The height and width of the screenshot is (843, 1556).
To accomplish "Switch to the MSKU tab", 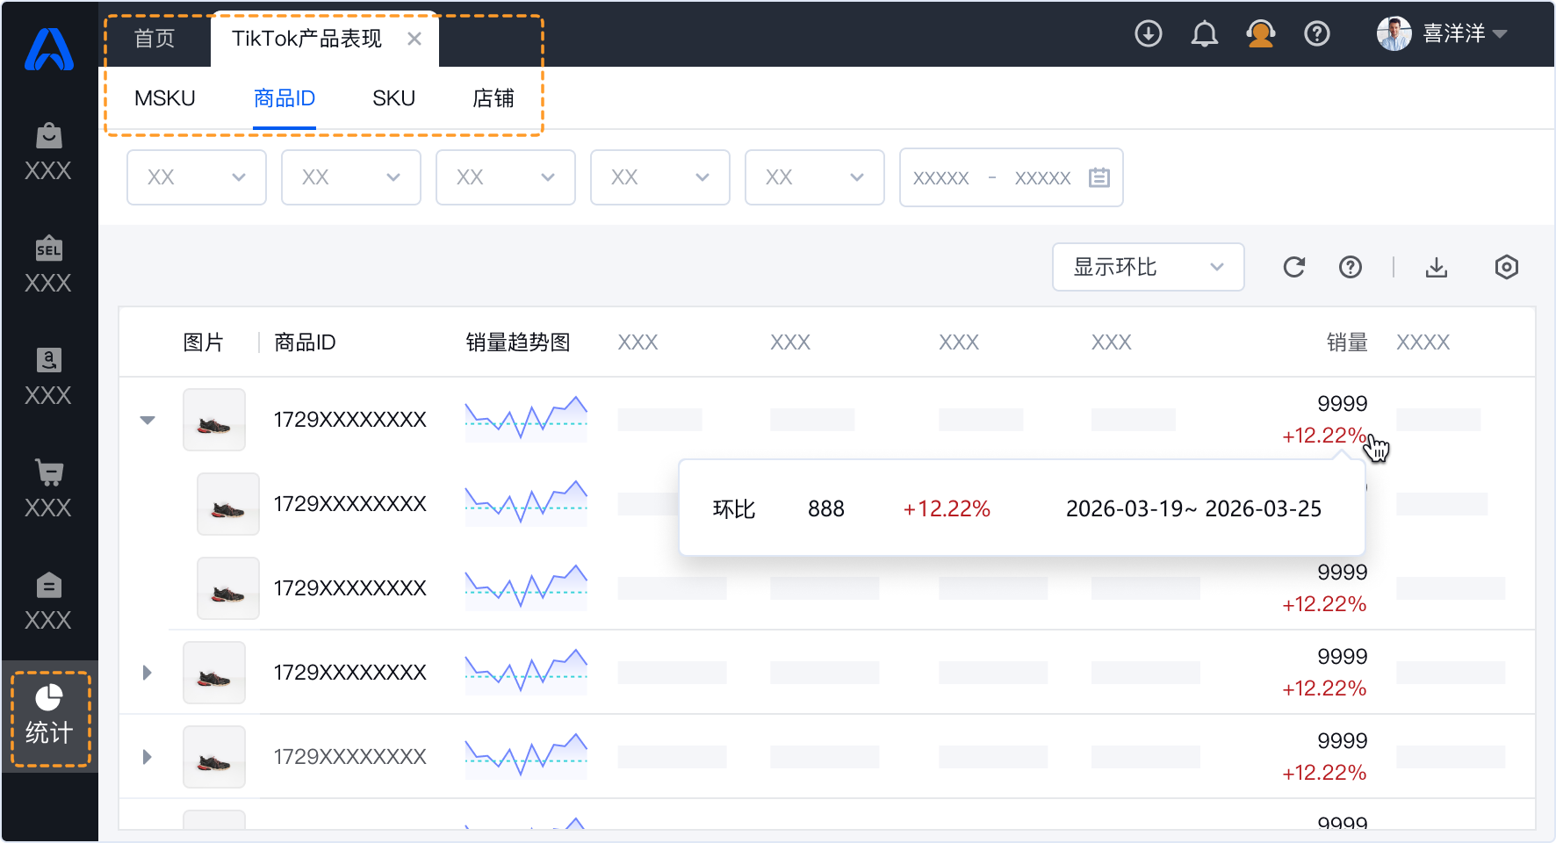I will pyautogui.click(x=165, y=98).
